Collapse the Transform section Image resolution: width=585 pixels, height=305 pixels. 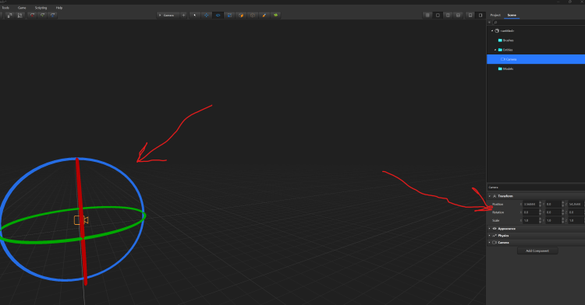coord(490,196)
